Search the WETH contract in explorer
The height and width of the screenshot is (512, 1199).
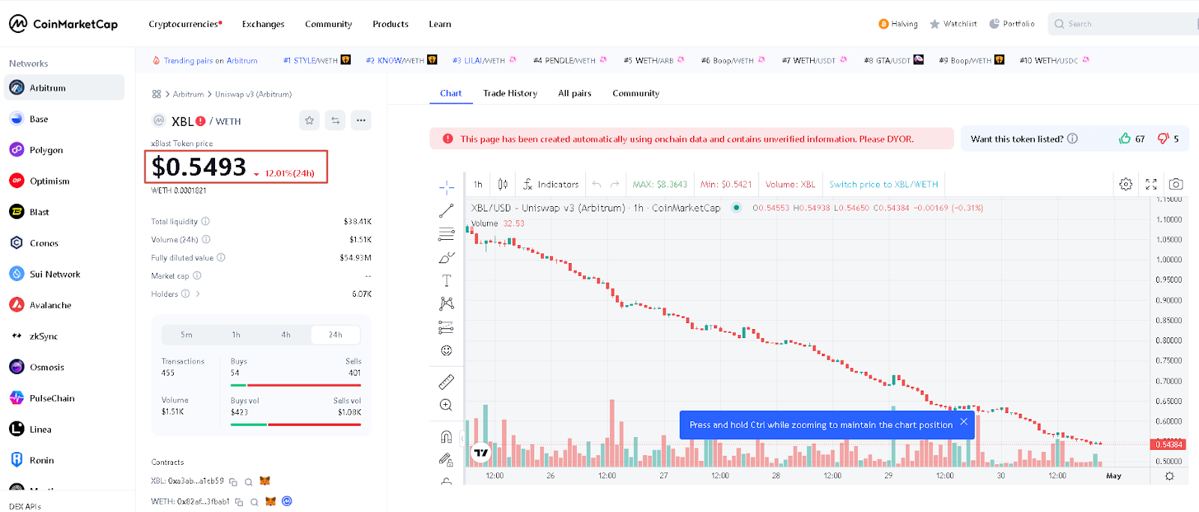coord(254,502)
